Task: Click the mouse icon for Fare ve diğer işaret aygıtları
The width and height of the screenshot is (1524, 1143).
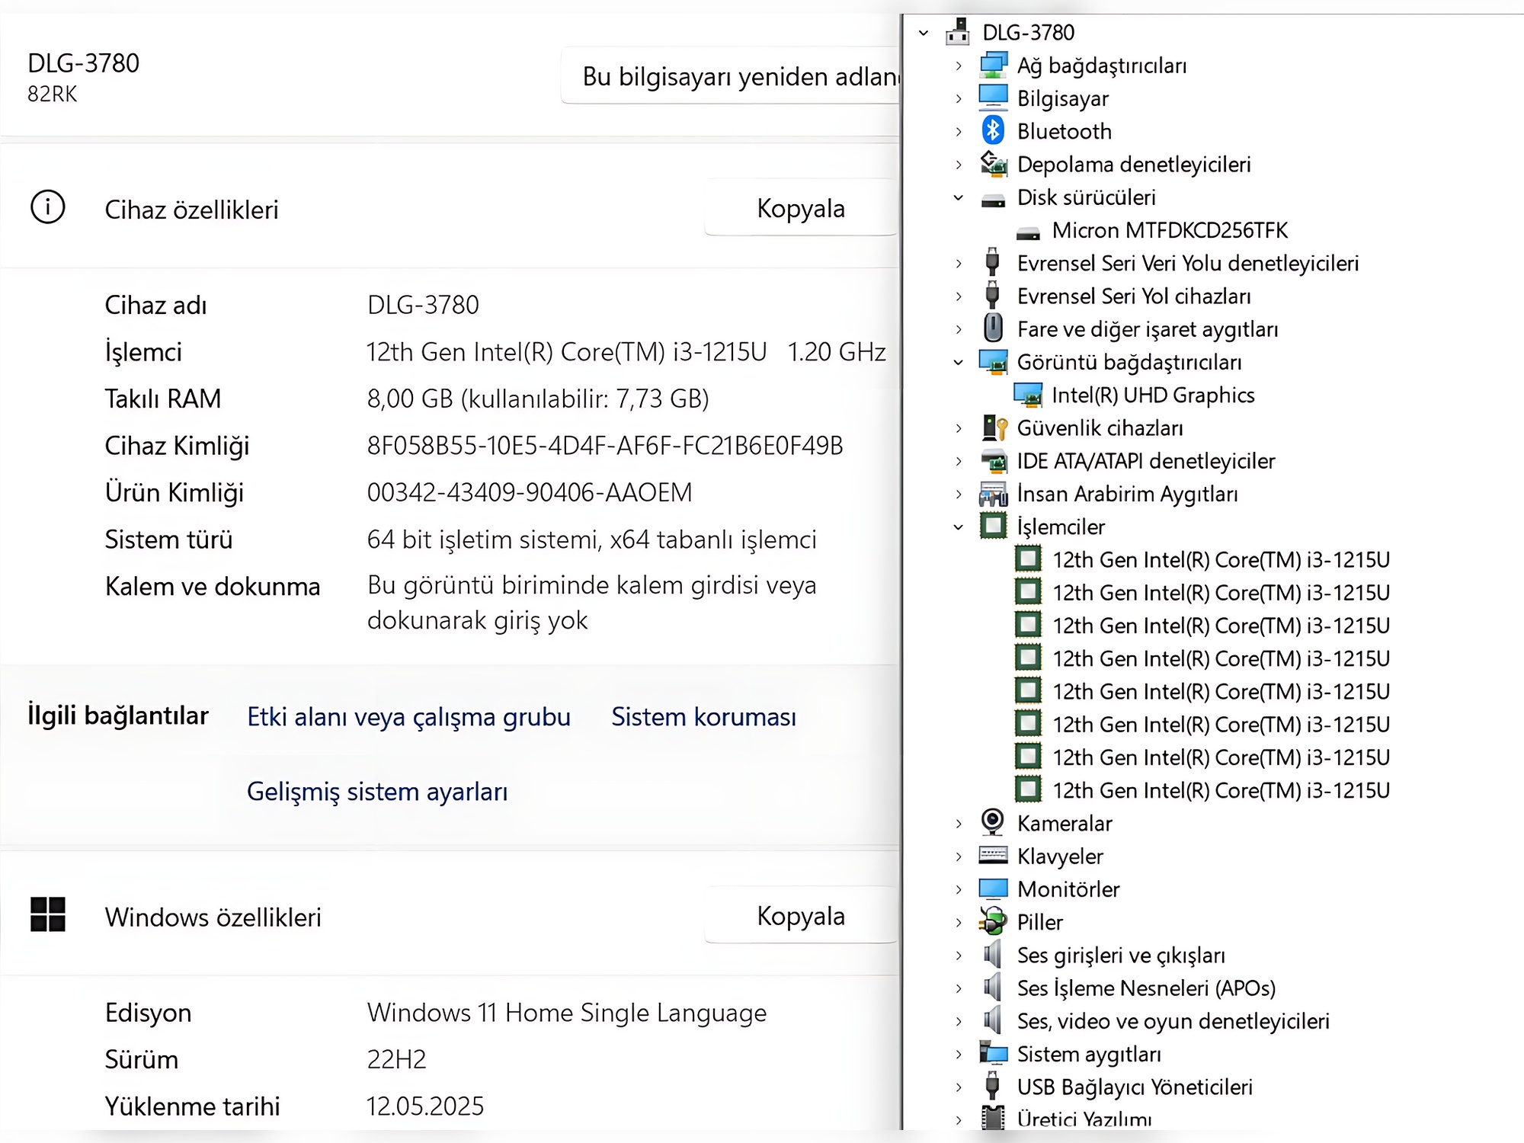Action: point(993,328)
